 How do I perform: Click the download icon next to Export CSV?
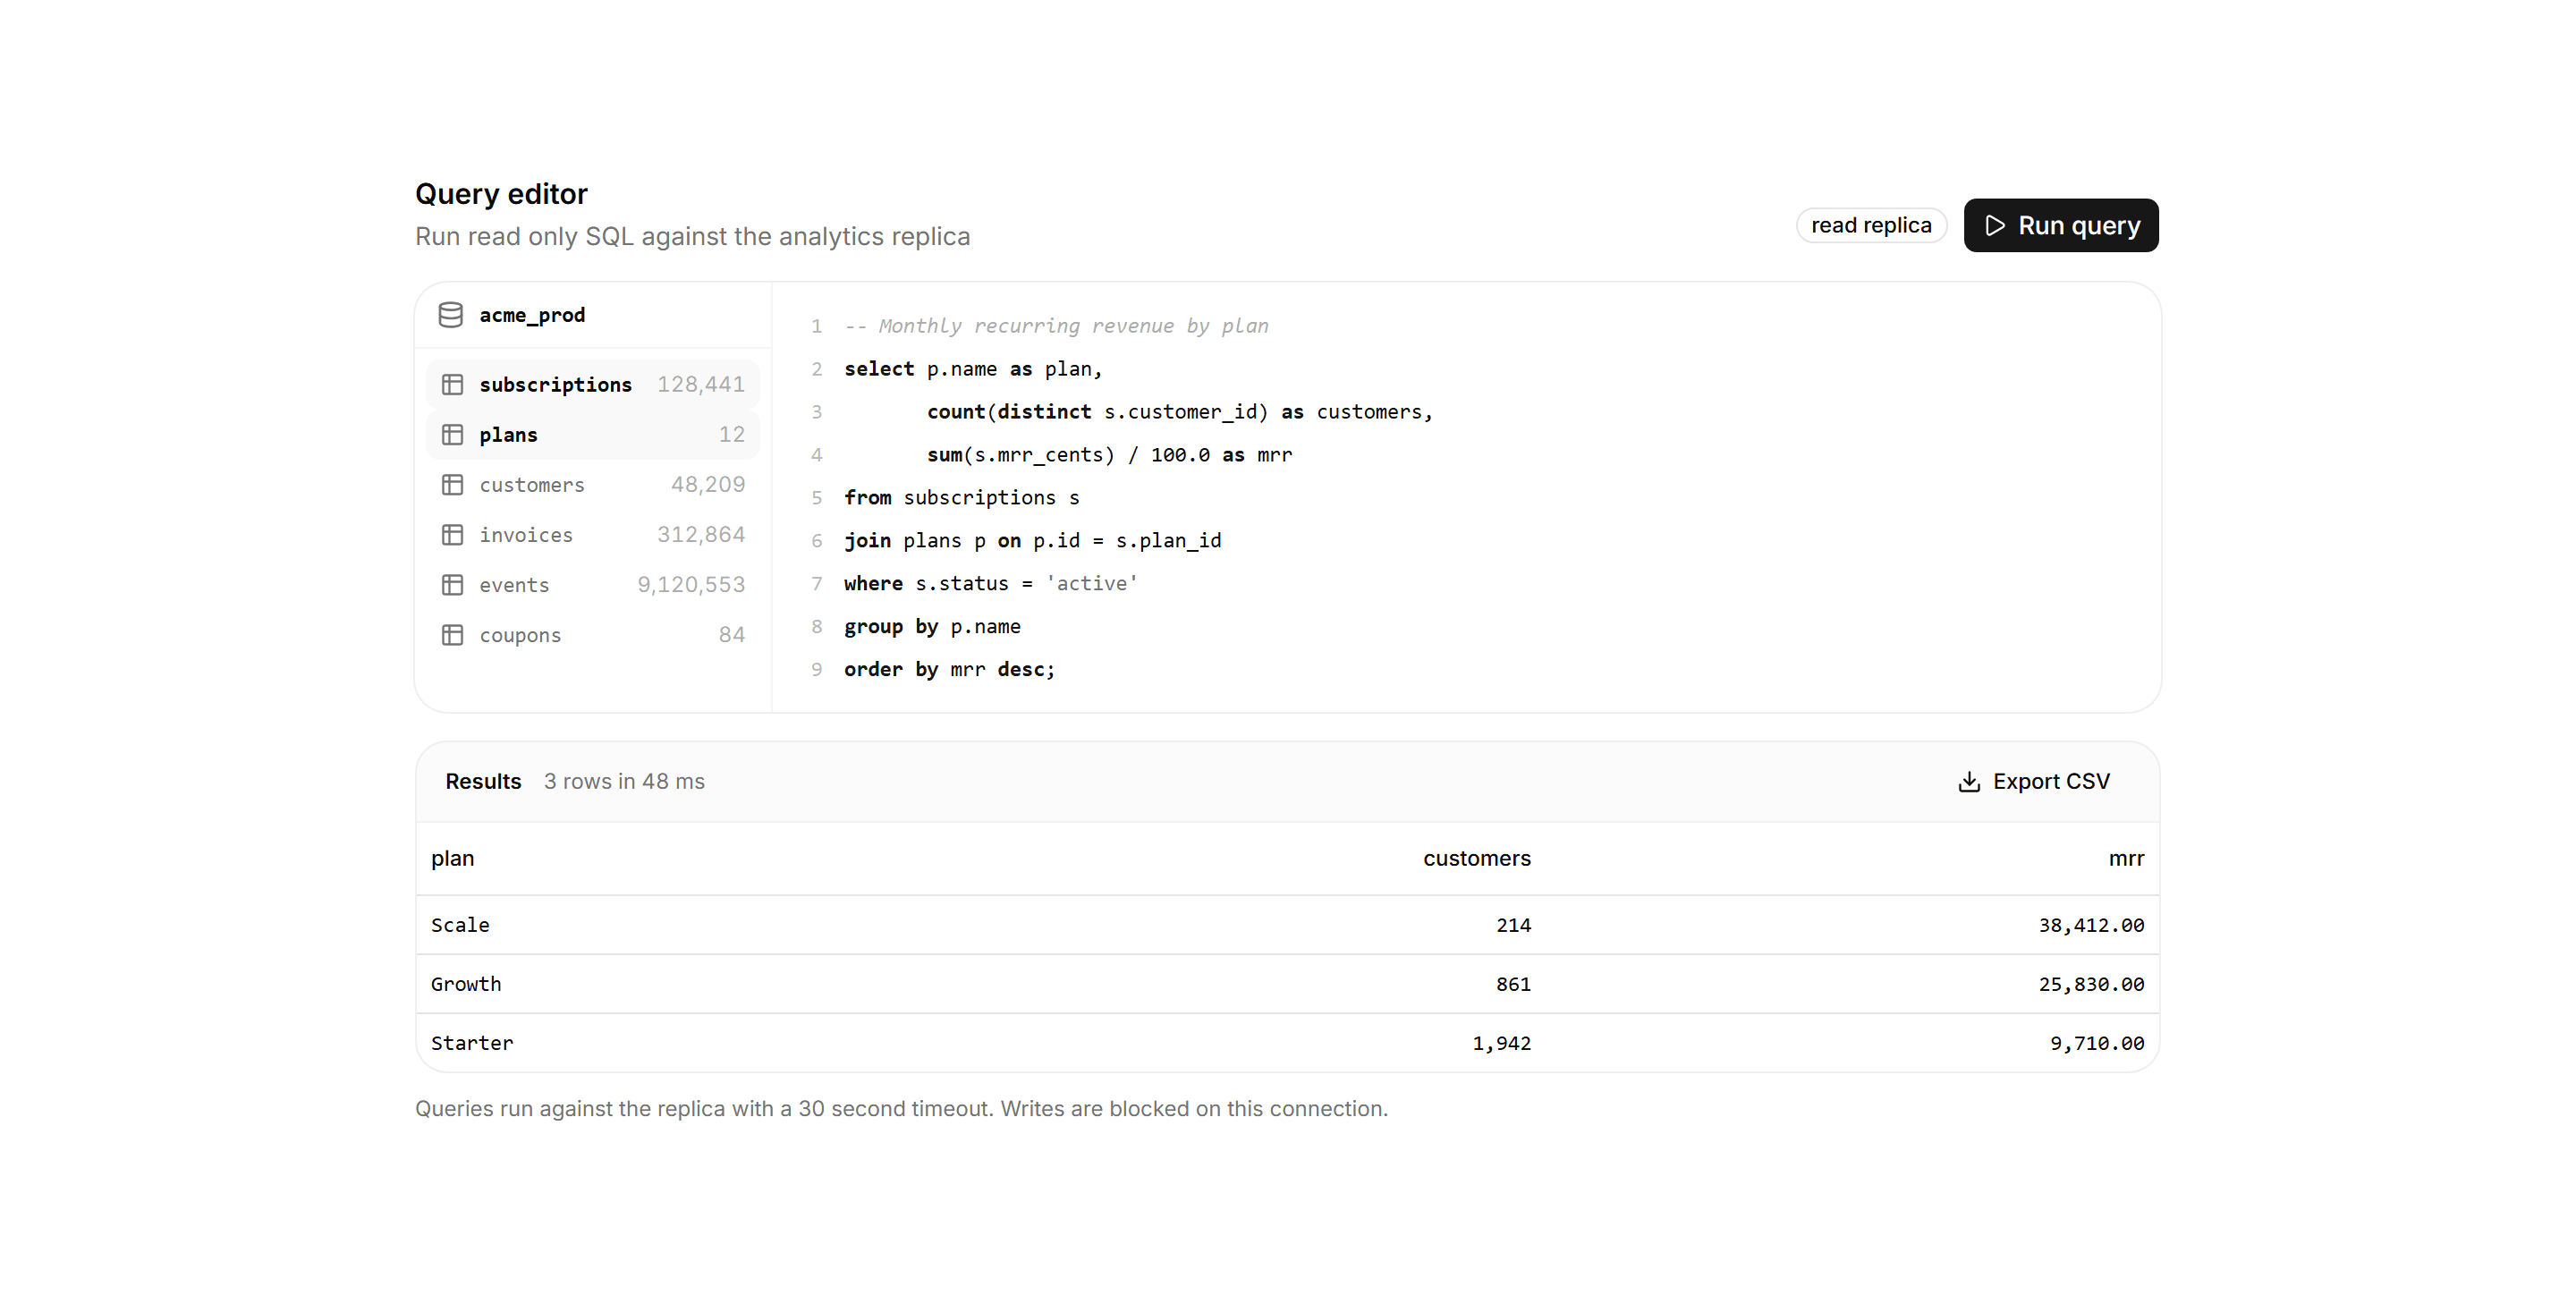[x=1969, y=782]
